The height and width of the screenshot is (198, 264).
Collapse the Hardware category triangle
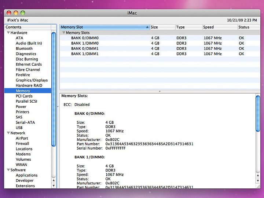(x=8, y=33)
